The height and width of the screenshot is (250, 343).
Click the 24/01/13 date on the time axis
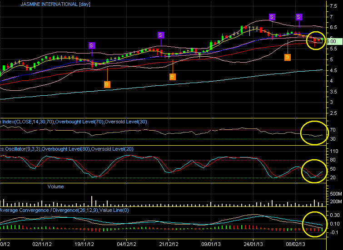(x=254, y=244)
